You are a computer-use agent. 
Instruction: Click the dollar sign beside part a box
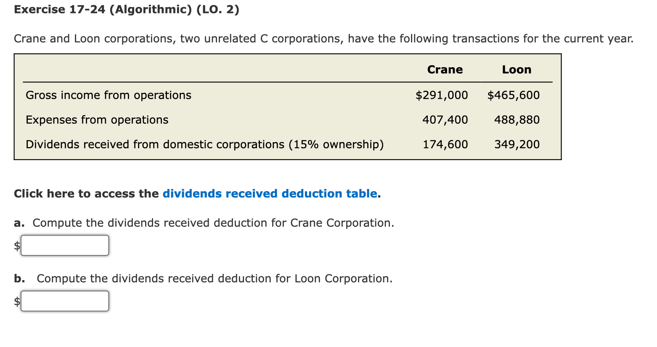click(x=16, y=245)
